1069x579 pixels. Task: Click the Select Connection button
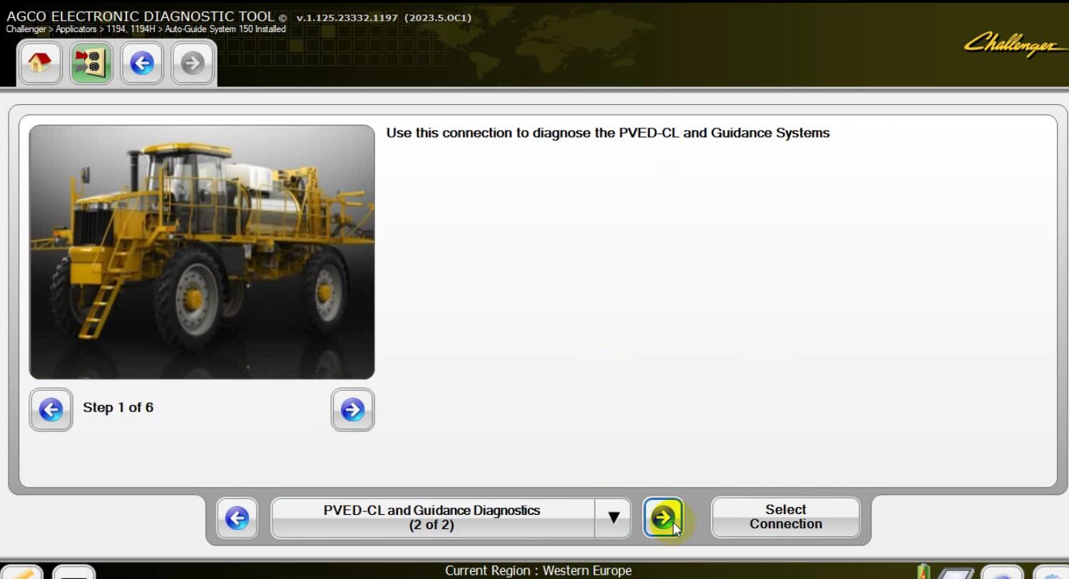point(786,517)
